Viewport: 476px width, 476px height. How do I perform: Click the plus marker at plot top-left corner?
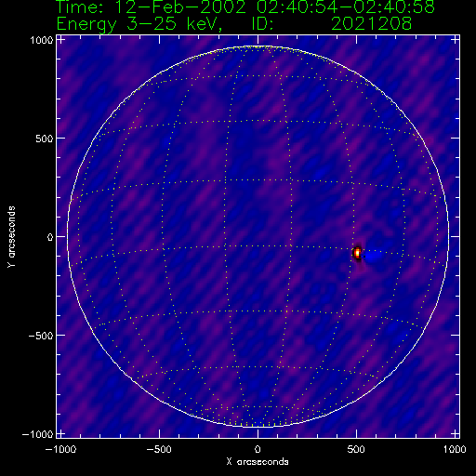coord(61,40)
